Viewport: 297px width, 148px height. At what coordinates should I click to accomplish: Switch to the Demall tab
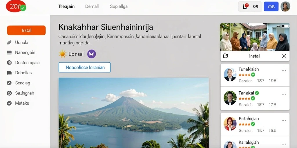pos(92,6)
